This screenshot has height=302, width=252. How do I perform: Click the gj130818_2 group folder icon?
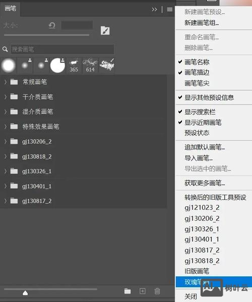pos(14,156)
